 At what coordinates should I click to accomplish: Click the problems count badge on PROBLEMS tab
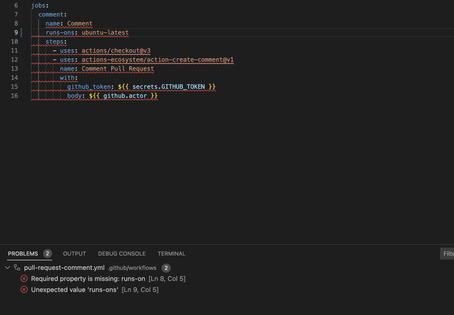pyautogui.click(x=48, y=253)
